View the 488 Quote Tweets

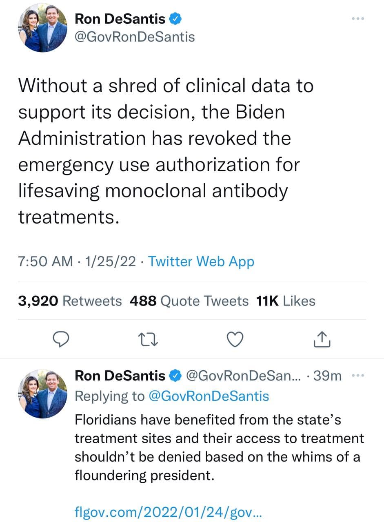tap(189, 301)
